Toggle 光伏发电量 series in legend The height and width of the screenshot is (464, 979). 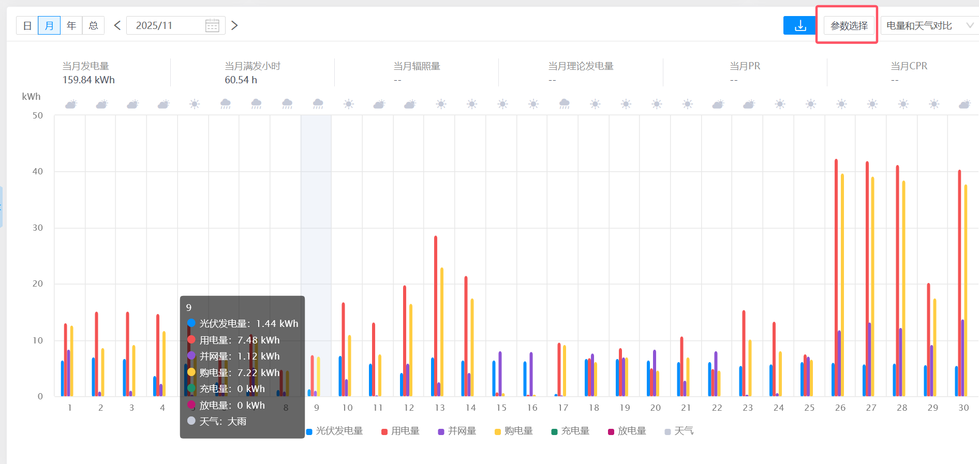pos(334,431)
